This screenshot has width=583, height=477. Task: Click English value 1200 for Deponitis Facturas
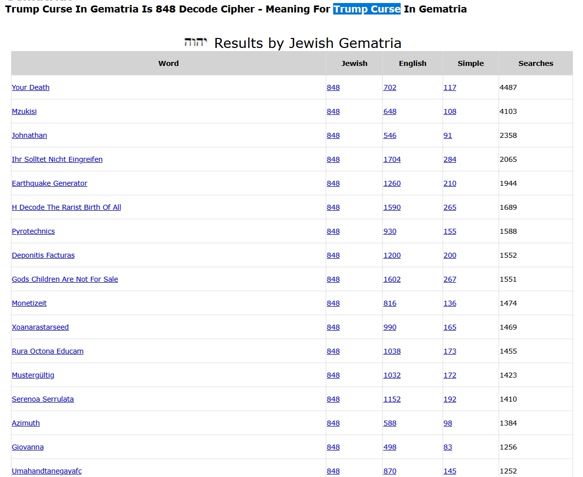pyautogui.click(x=392, y=255)
